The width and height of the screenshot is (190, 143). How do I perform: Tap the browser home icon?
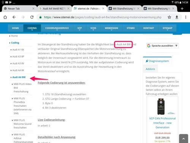[x=5, y=17]
